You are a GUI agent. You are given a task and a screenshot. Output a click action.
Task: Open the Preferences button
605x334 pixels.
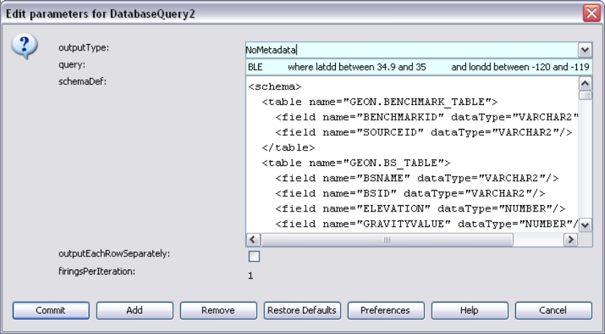coord(386,310)
